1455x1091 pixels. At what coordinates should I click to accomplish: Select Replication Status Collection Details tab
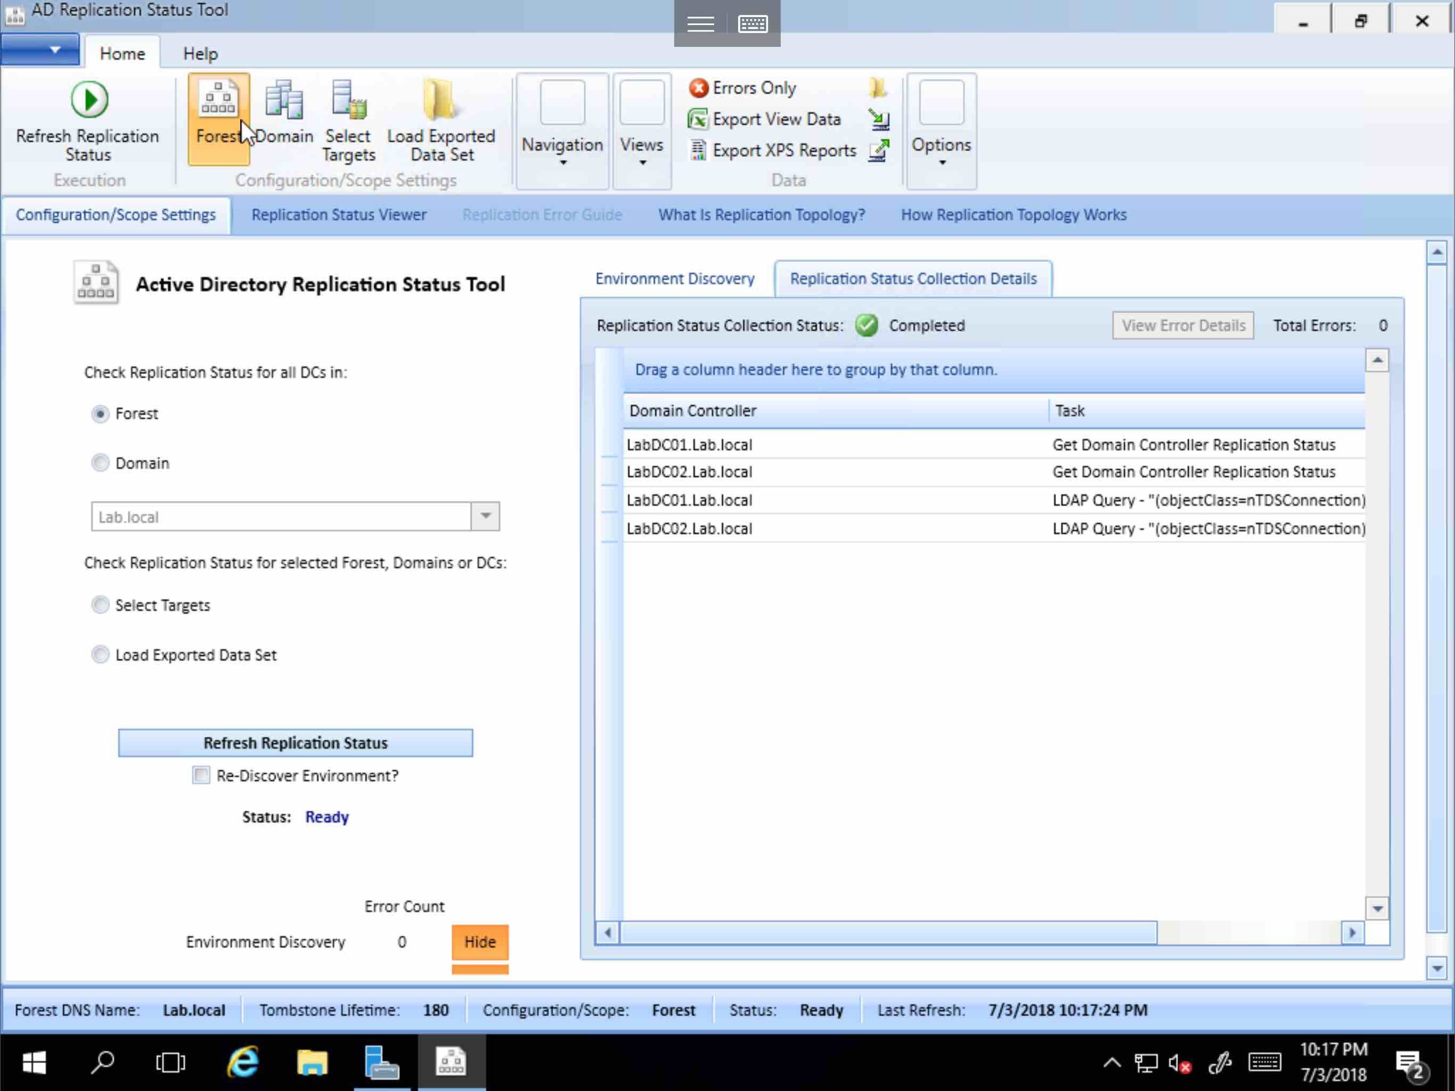[x=913, y=278]
